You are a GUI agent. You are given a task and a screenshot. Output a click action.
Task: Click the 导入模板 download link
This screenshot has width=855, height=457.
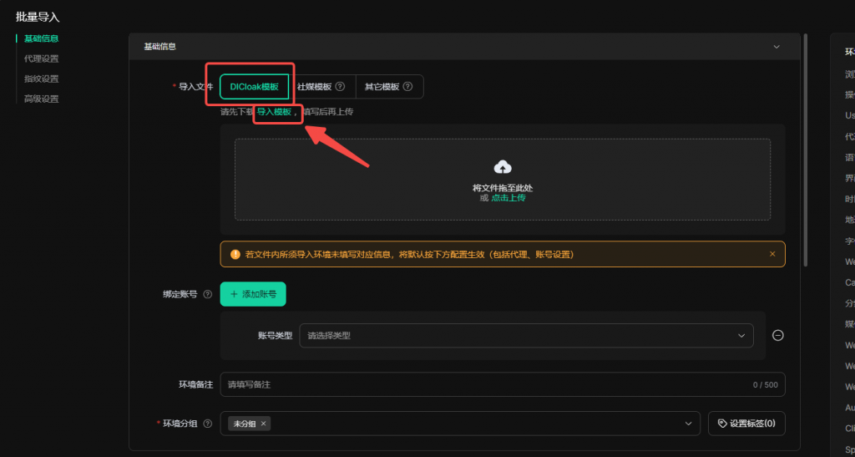[x=274, y=112]
